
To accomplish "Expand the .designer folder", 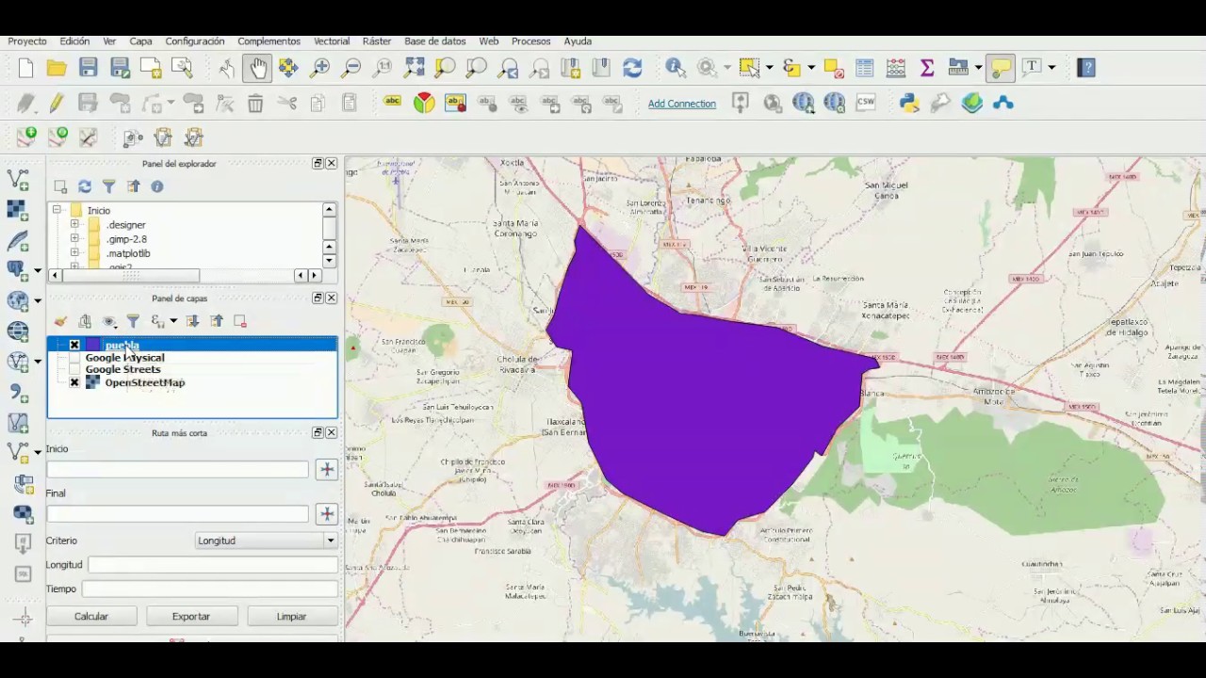I will point(74,225).
